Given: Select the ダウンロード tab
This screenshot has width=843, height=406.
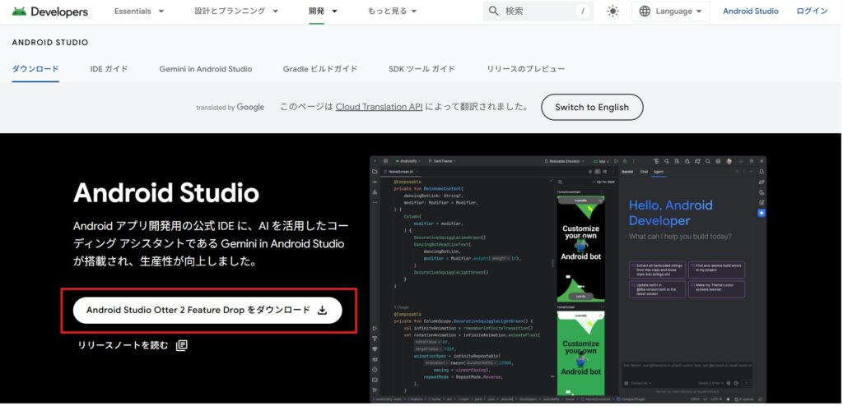Looking at the screenshot, I should (x=35, y=69).
